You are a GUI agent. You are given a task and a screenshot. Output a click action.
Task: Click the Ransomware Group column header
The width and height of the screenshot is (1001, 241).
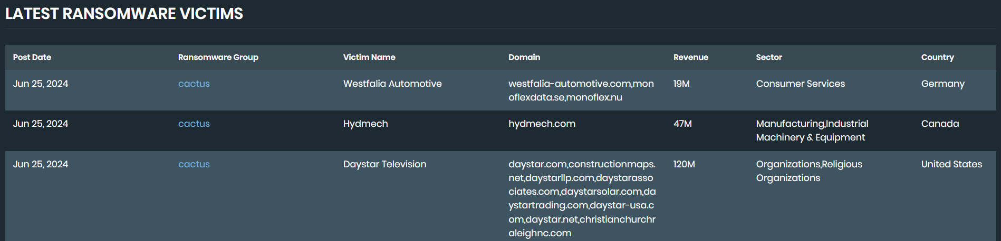(218, 57)
